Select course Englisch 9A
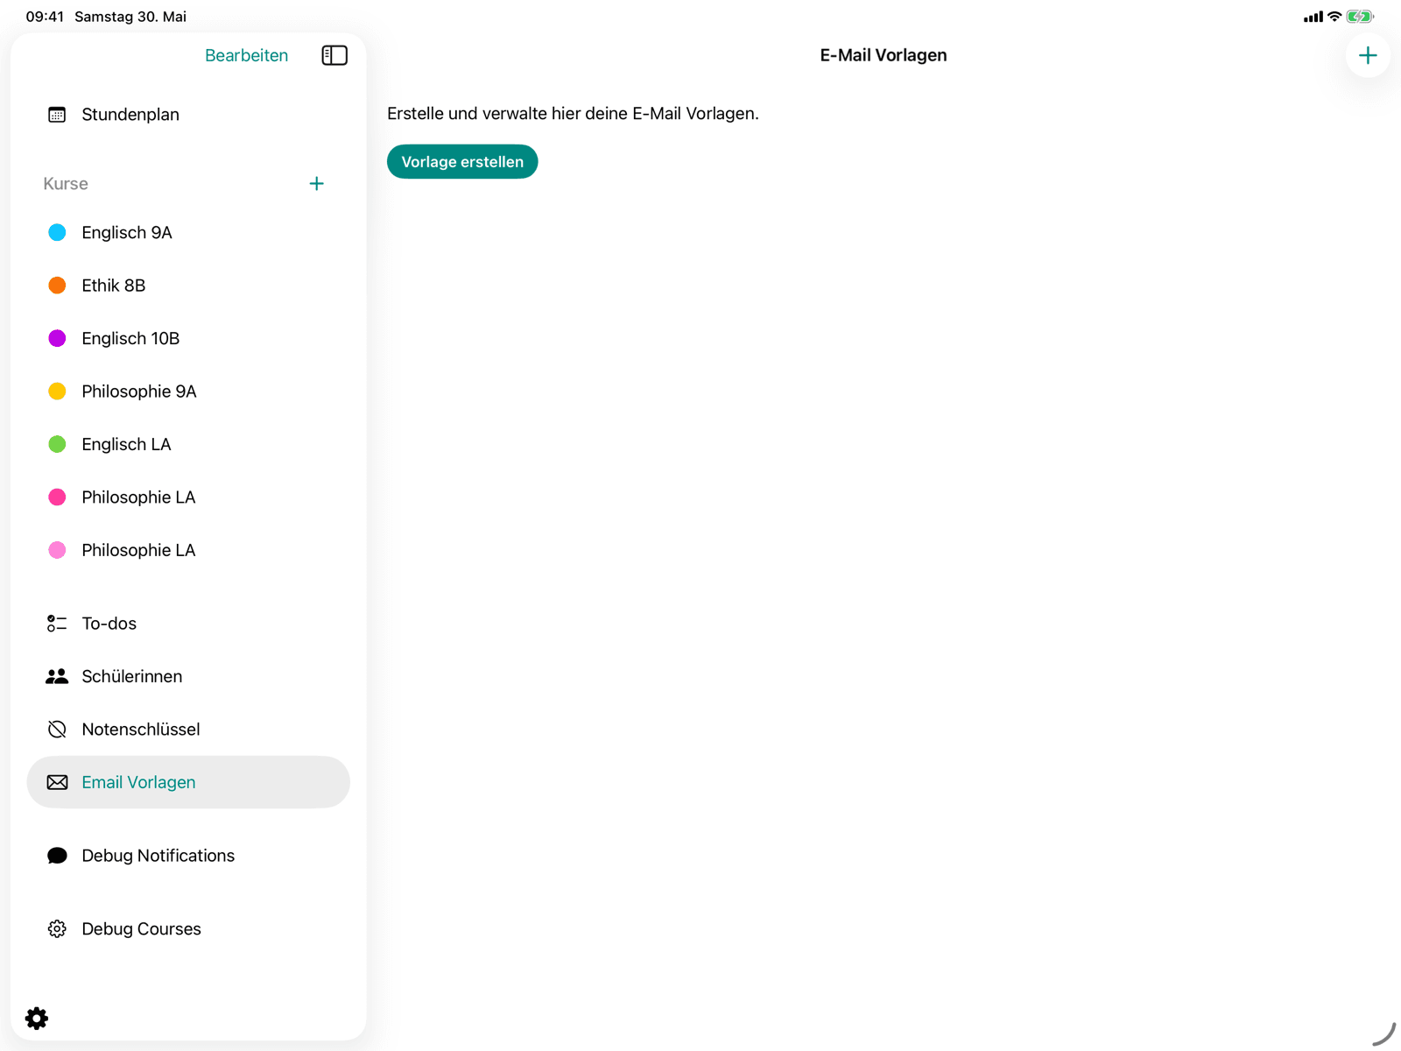Image resolution: width=1401 pixels, height=1051 pixels. click(188, 233)
